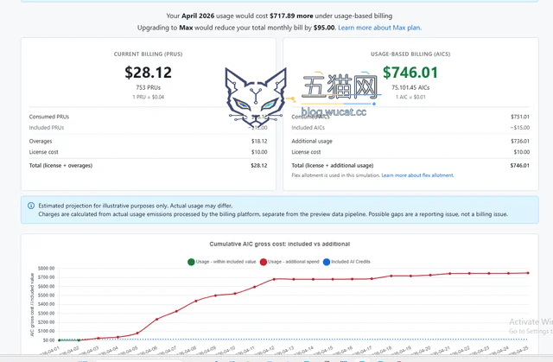This screenshot has height=362, width=553.
Task: Click the '1 AIC = $0.01' rate text
Action: pyautogui.click(x=410, y=97)
